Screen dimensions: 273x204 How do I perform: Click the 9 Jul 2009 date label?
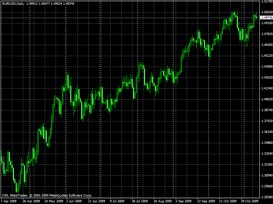[x=117, y=201]
